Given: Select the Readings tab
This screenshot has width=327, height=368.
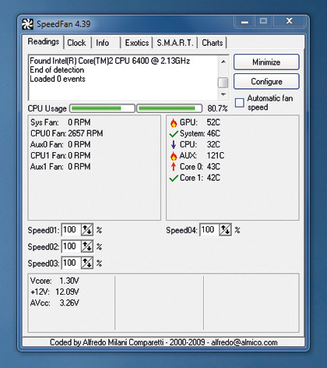Looking at the screenshot, I should [44, 41].
